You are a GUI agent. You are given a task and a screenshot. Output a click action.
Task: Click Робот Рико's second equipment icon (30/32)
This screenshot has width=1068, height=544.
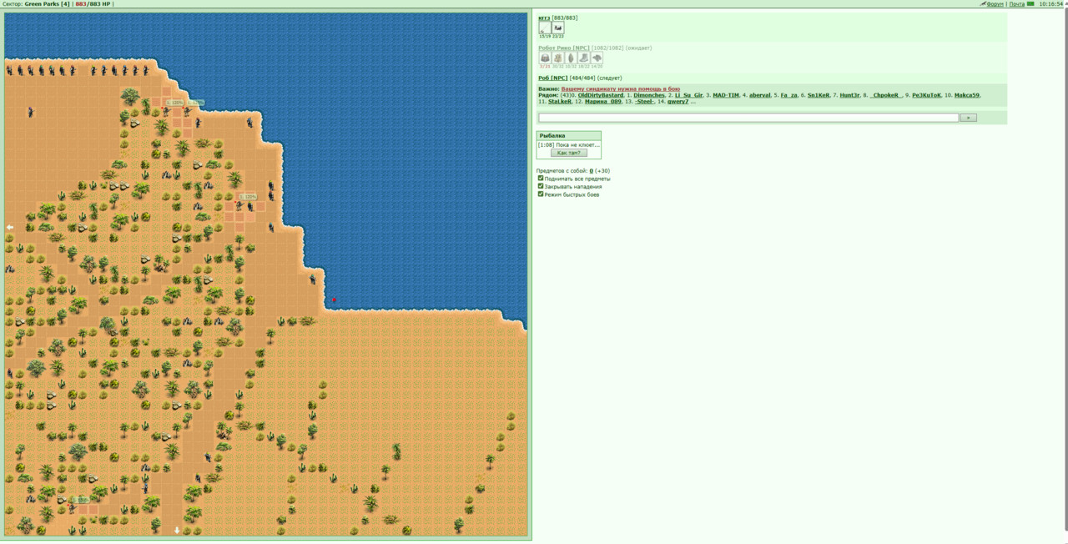[558, 58]
